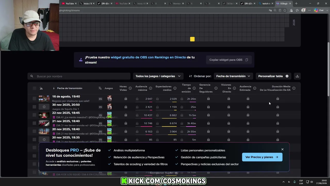The height and width of the screenshot is (186, 330).
Task: Go to the twitch tracker tab
Action: coord(266,4)
